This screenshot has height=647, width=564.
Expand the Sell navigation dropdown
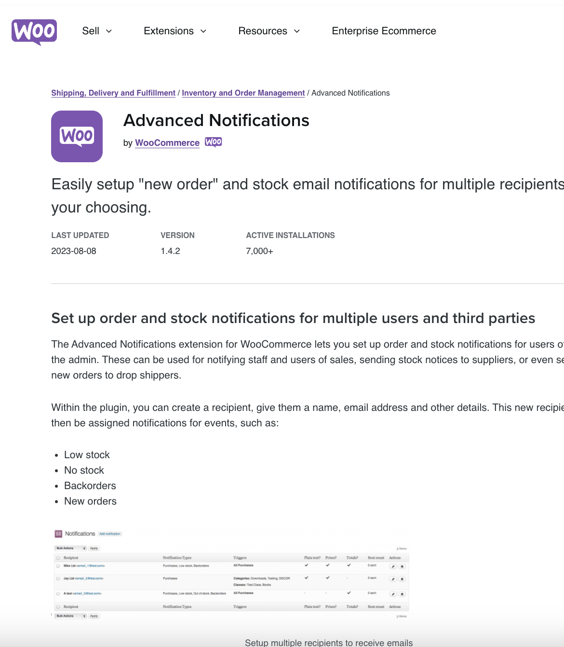coord(96,31)
